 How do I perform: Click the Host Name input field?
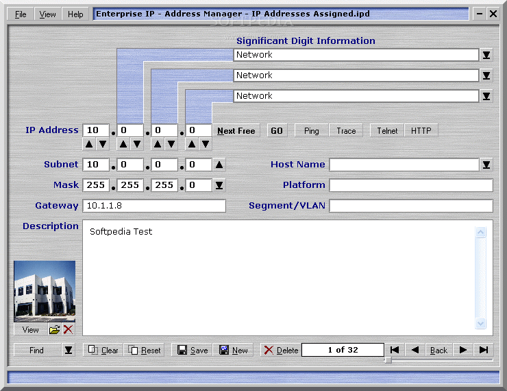point(404,165)
